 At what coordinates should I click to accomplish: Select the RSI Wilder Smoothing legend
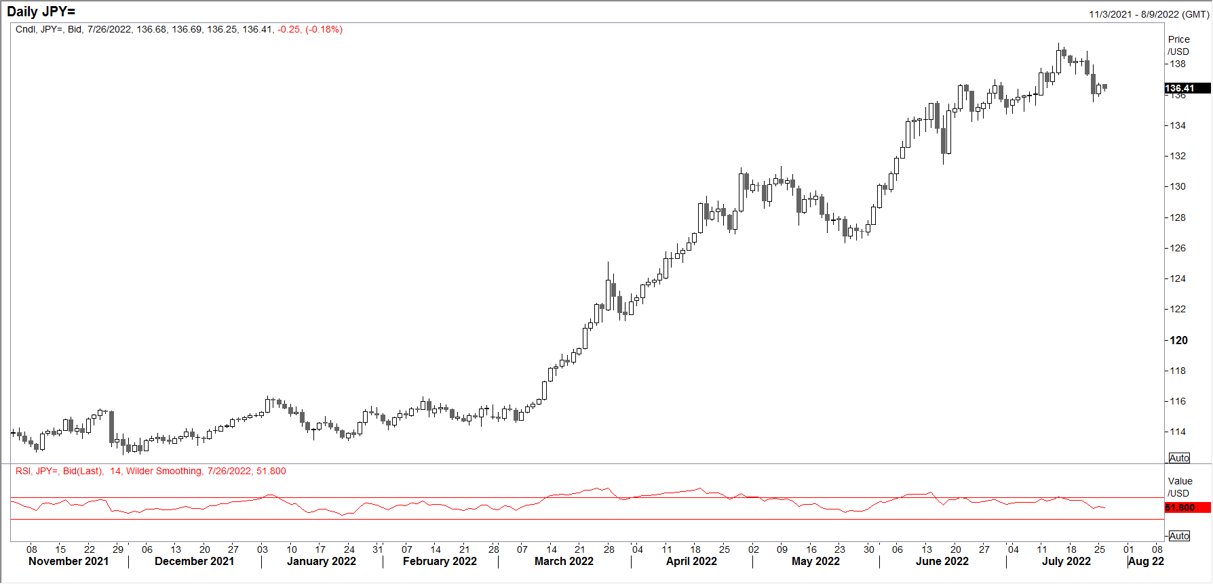(x=151, y=471)
